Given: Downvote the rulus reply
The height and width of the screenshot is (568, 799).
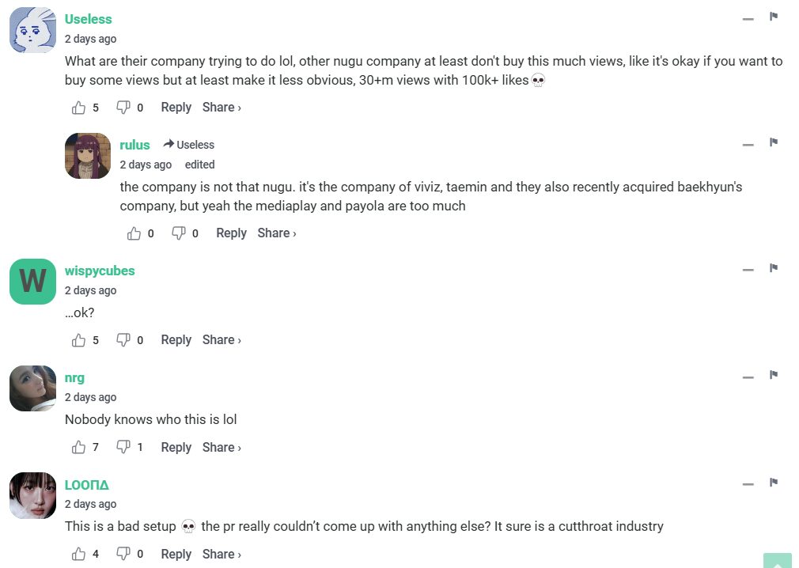Looking at the screenshot, I should 179,233.
